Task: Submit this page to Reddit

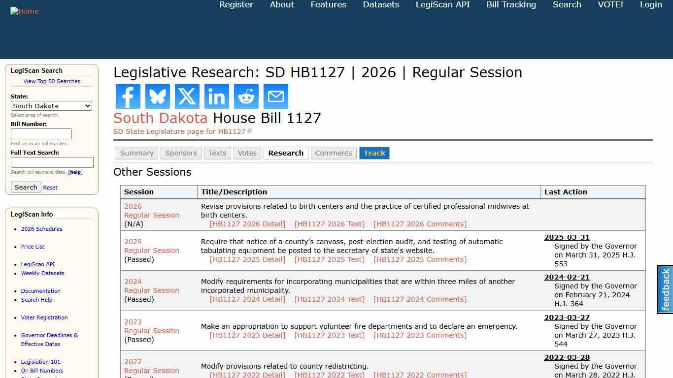Action: tap(246, 96)
